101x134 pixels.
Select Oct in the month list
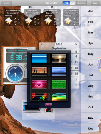click(x=91, y=107)
